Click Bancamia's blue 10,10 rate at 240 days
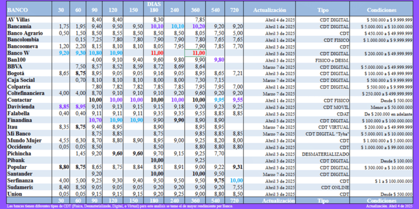Viewport: 419px width, 209px height. click(178, 27)
